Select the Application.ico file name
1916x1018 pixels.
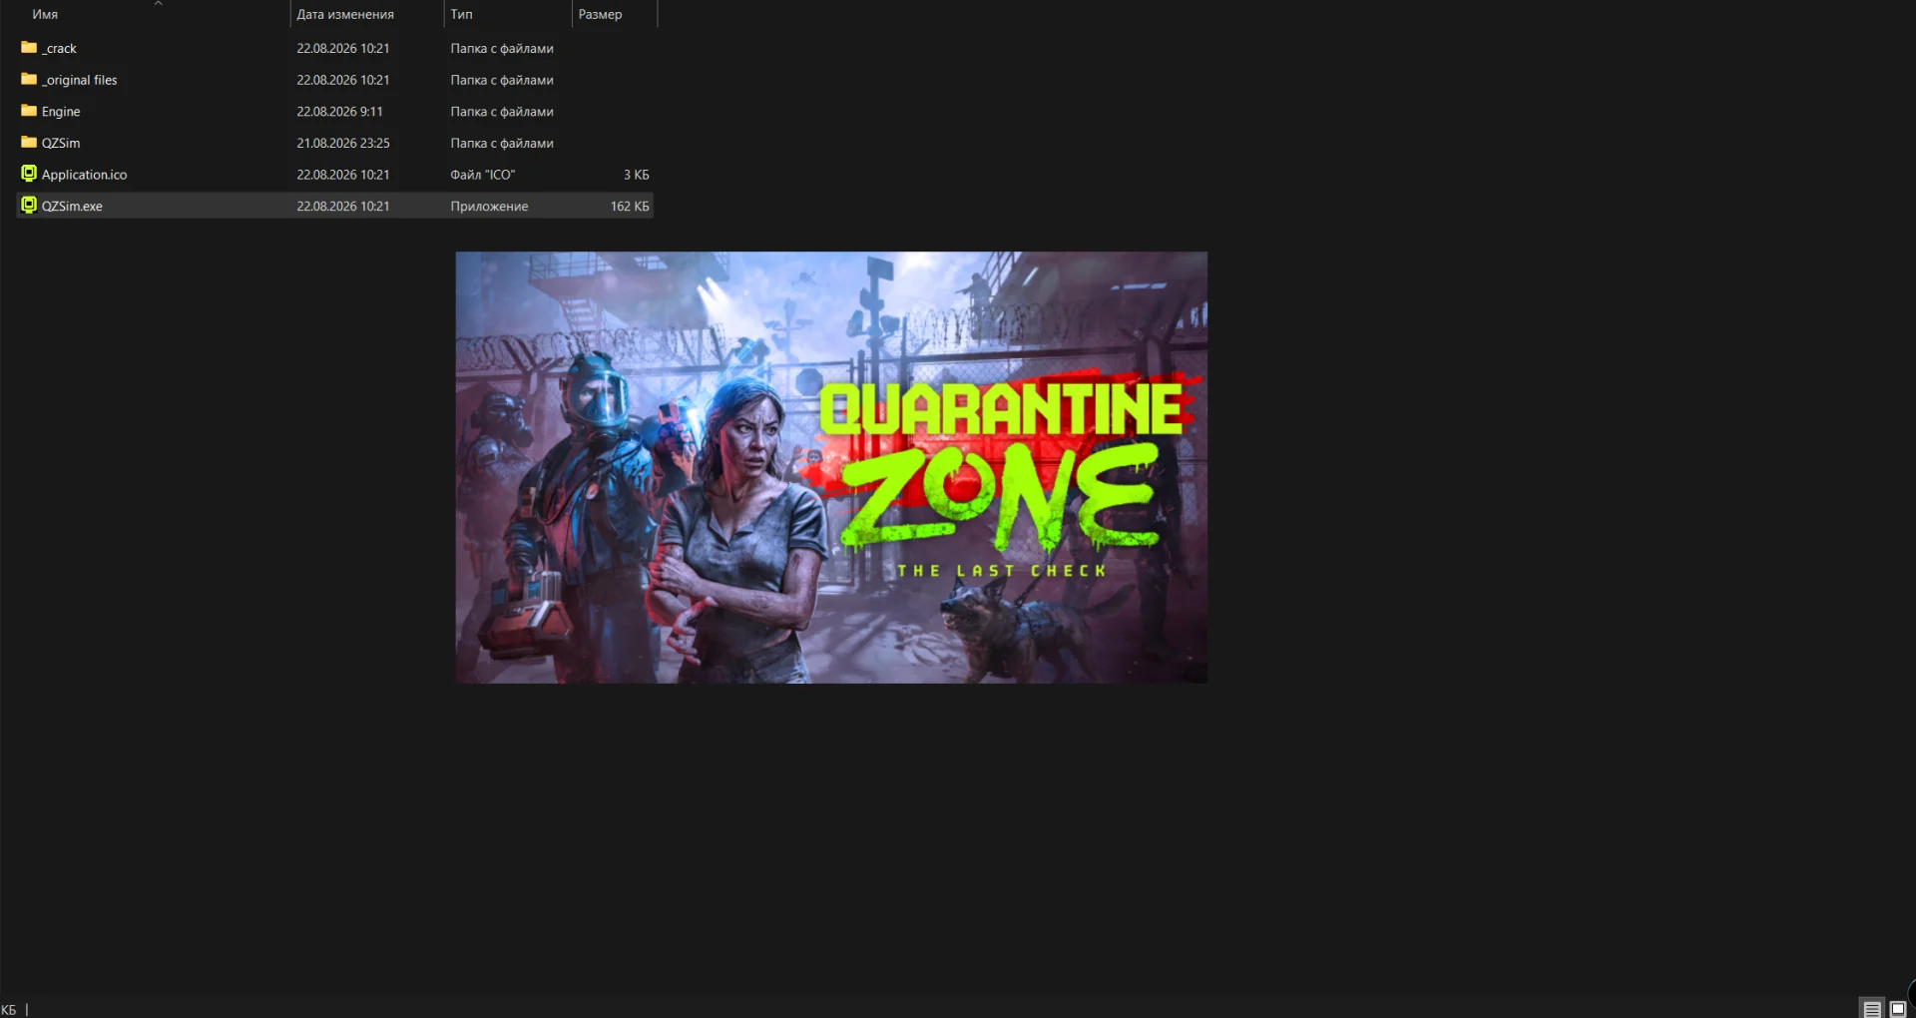point(85,175)
